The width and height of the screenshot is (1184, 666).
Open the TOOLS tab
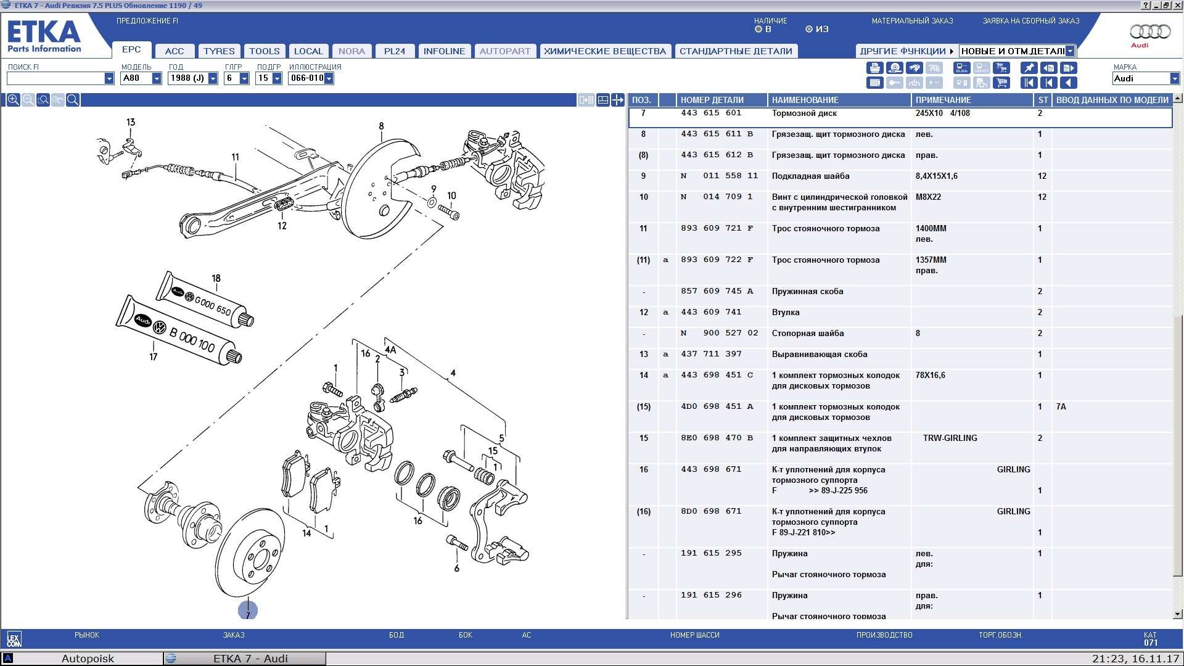[x=265, y=51]
